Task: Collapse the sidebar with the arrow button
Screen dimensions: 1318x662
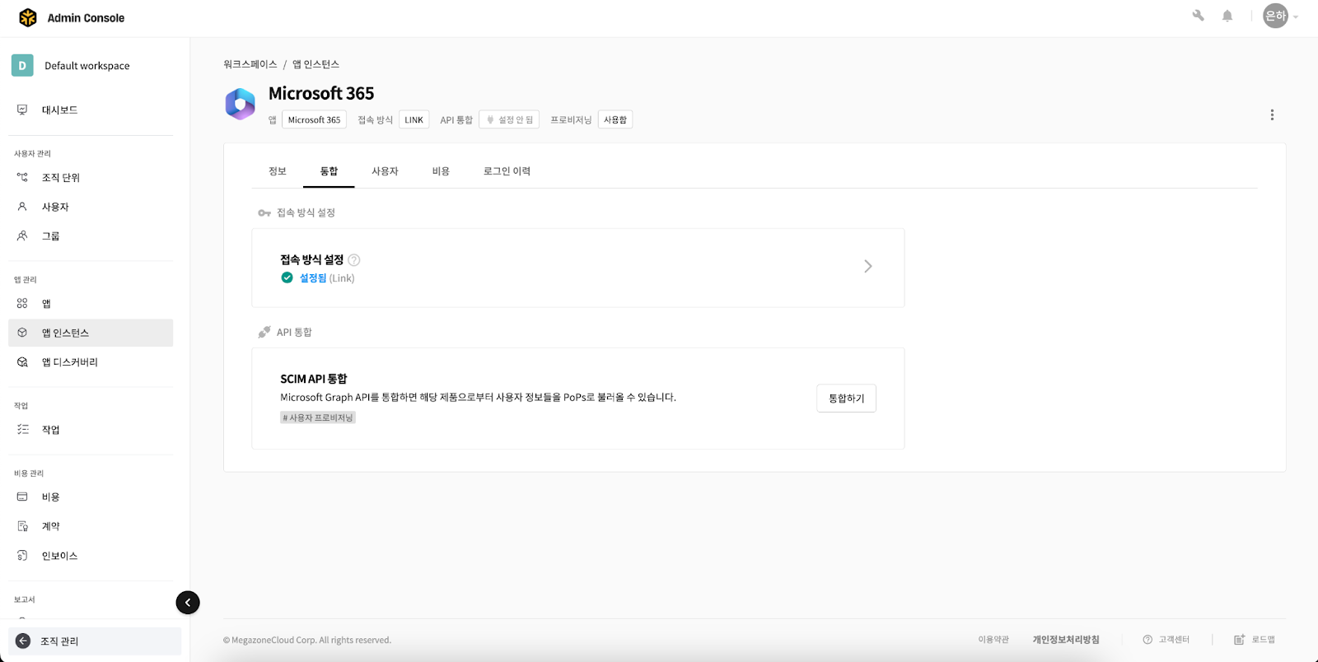Action: (x=188, y=603)
